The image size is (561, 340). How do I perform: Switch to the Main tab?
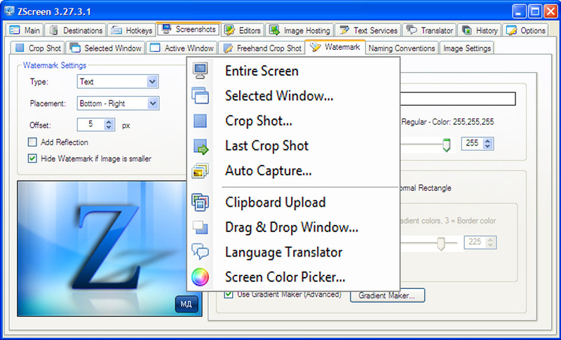(25, 30)
